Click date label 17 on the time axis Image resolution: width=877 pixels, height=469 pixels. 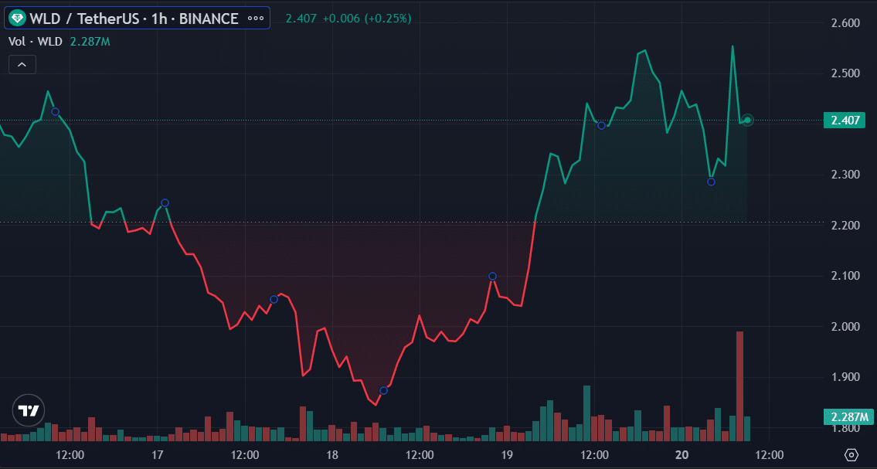coord(157,455)
